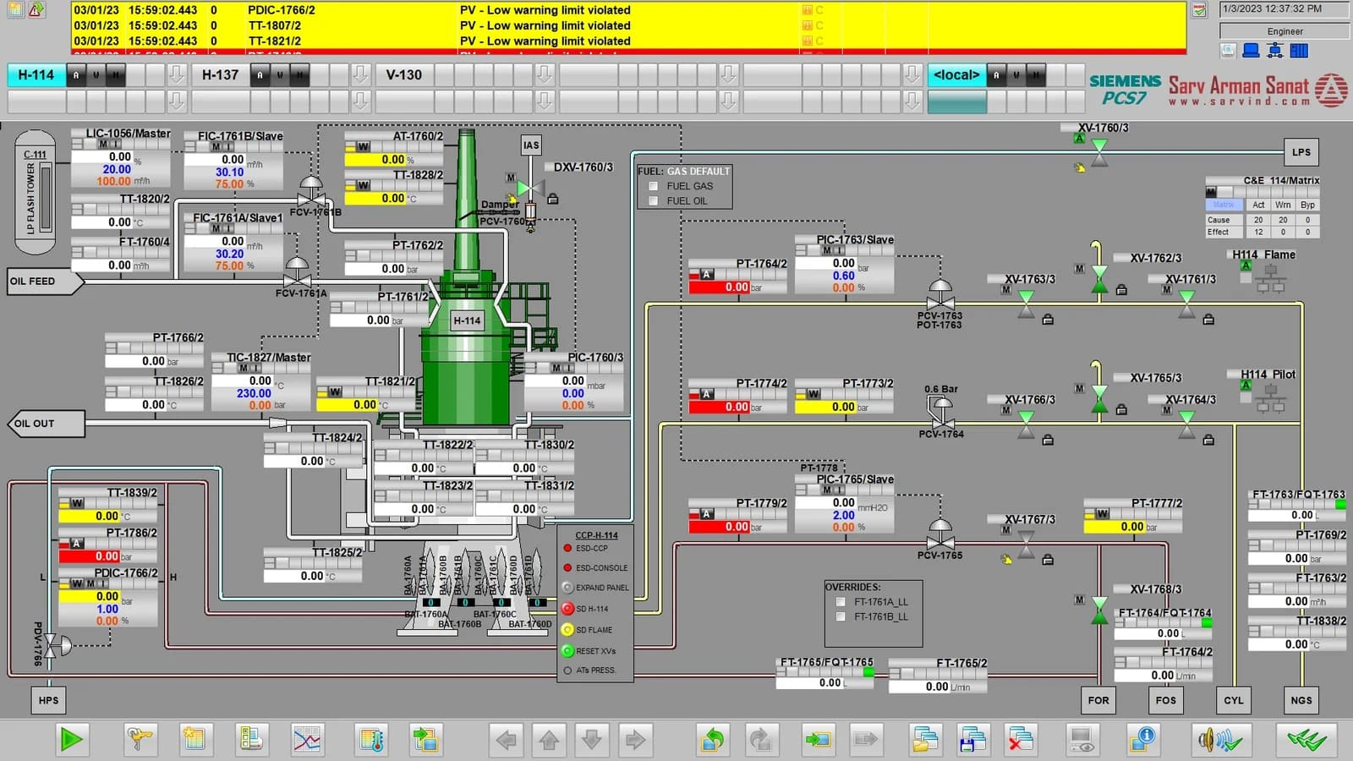Select the H-137 area tab

(x=221, y=74)
